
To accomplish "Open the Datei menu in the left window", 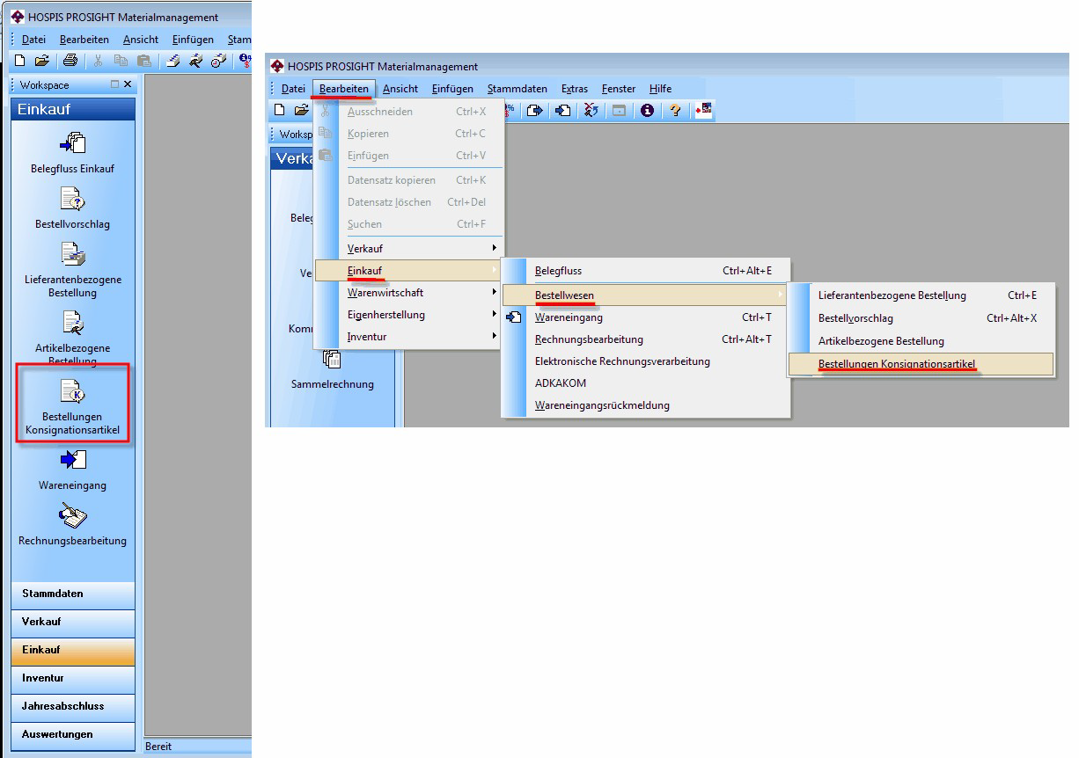I will click(x=33, y=40).
